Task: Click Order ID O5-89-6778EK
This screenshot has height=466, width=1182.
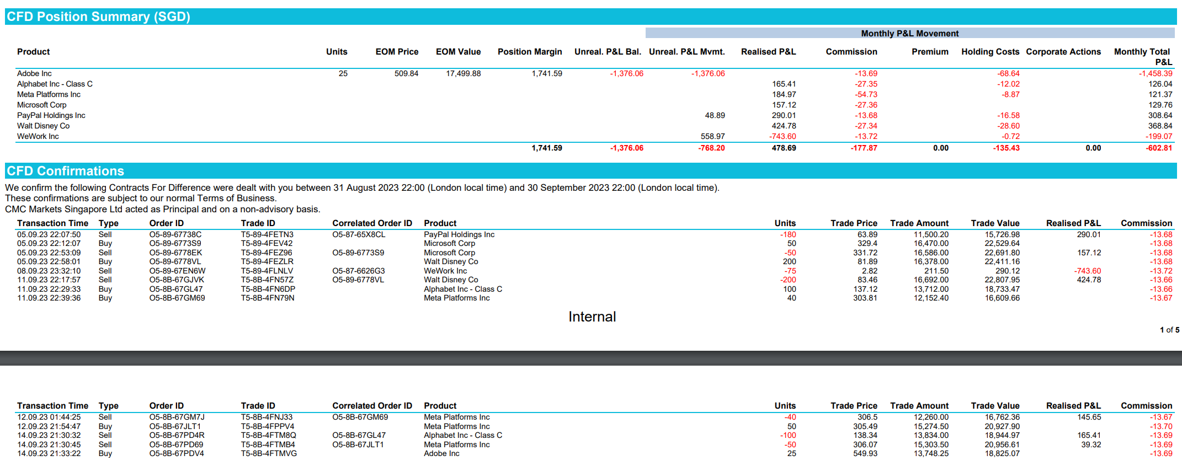Action: pos(175,253)
